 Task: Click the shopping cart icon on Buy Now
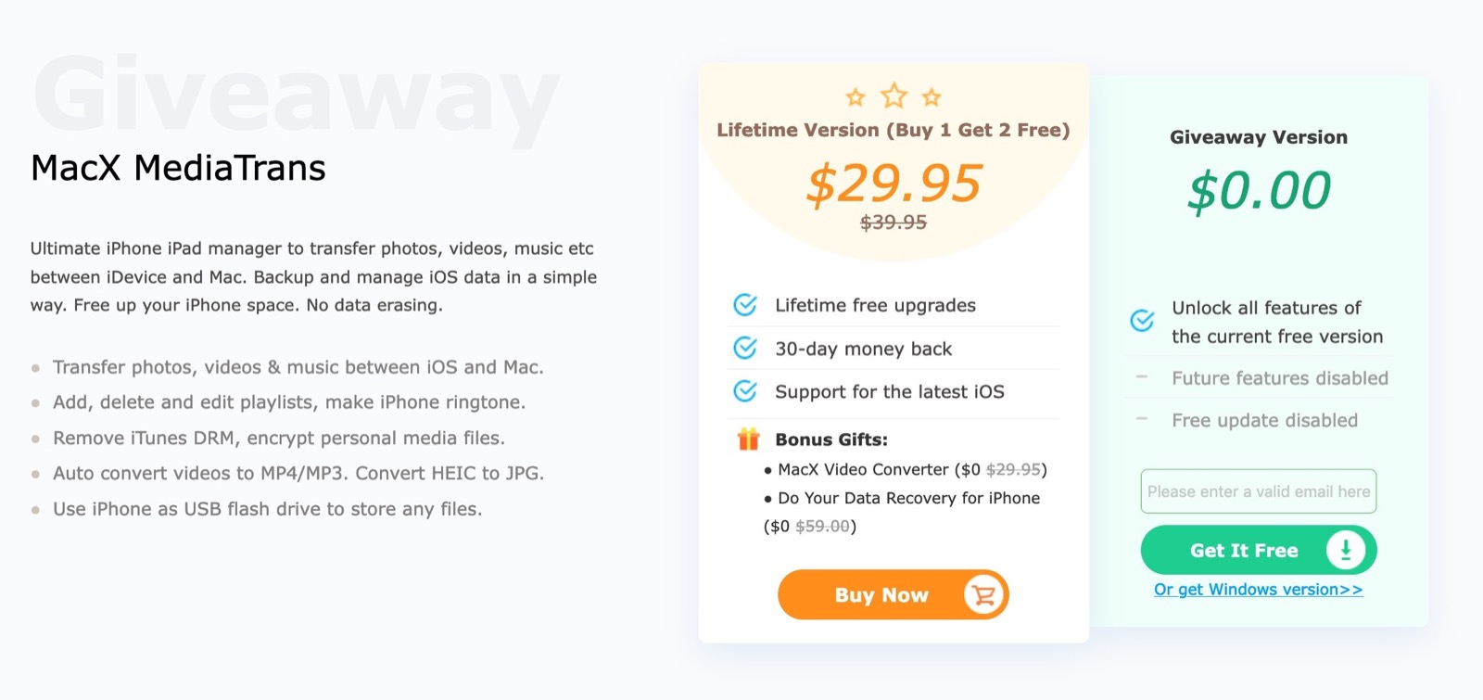983,594
